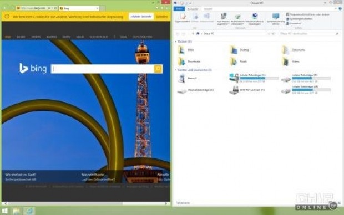Click Systemeigenschaften in the Explorer ribbon
The width and height of the screenshot is (344, 215).
[x=299, y=19]
